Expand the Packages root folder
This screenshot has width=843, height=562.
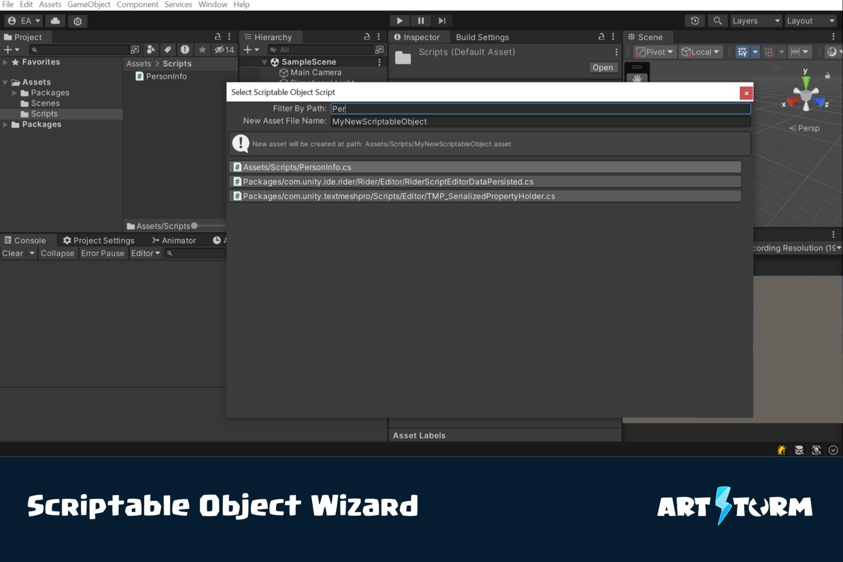[x=5, y=125]
